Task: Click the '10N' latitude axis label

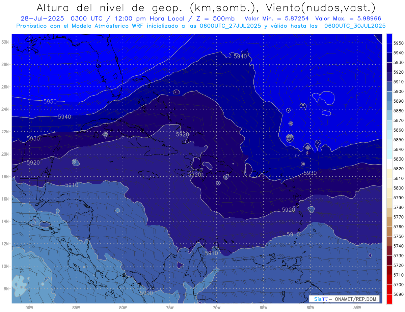Action: pos(5,266)
